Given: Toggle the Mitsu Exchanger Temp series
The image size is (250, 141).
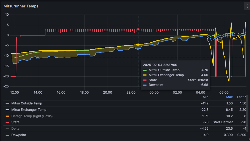Looking at the screenshot, I should [29, 110].
